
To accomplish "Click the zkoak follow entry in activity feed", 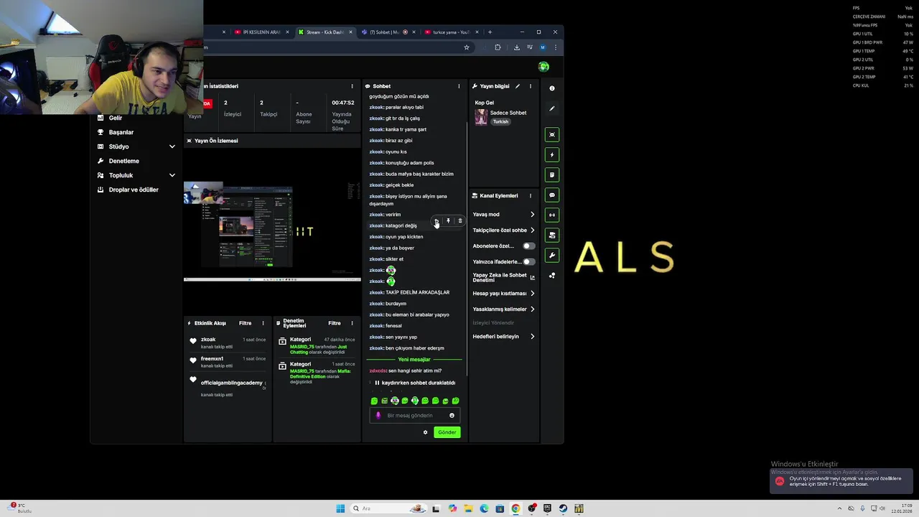I will [228, 343].
